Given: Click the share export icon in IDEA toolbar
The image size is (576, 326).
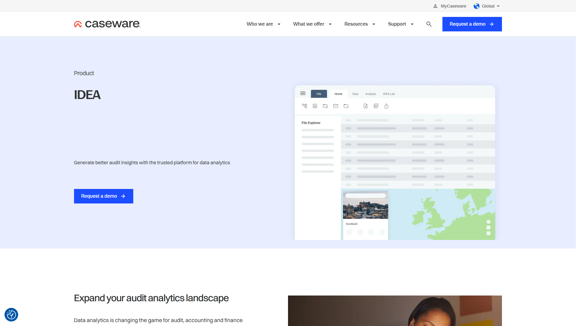Looking at the screenshot, I should [x=386, y=106].
